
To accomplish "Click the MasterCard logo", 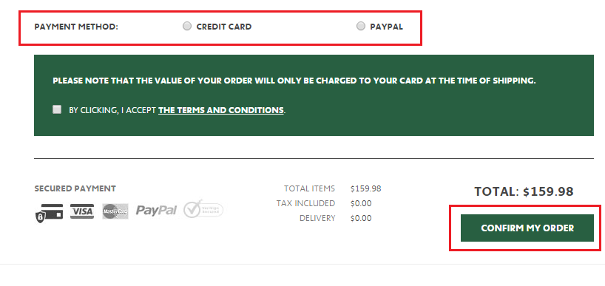I will tap(115, 211).
